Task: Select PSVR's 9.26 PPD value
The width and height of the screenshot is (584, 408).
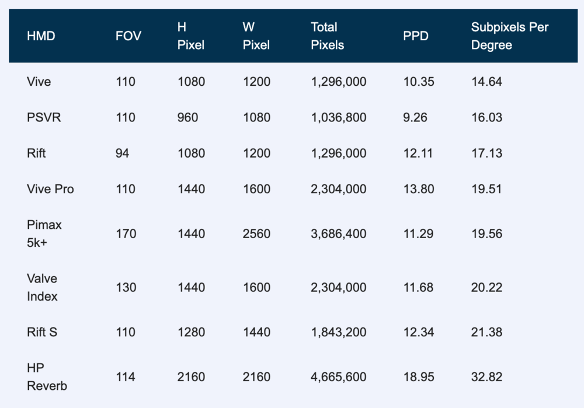Action: tap(415, 117)
